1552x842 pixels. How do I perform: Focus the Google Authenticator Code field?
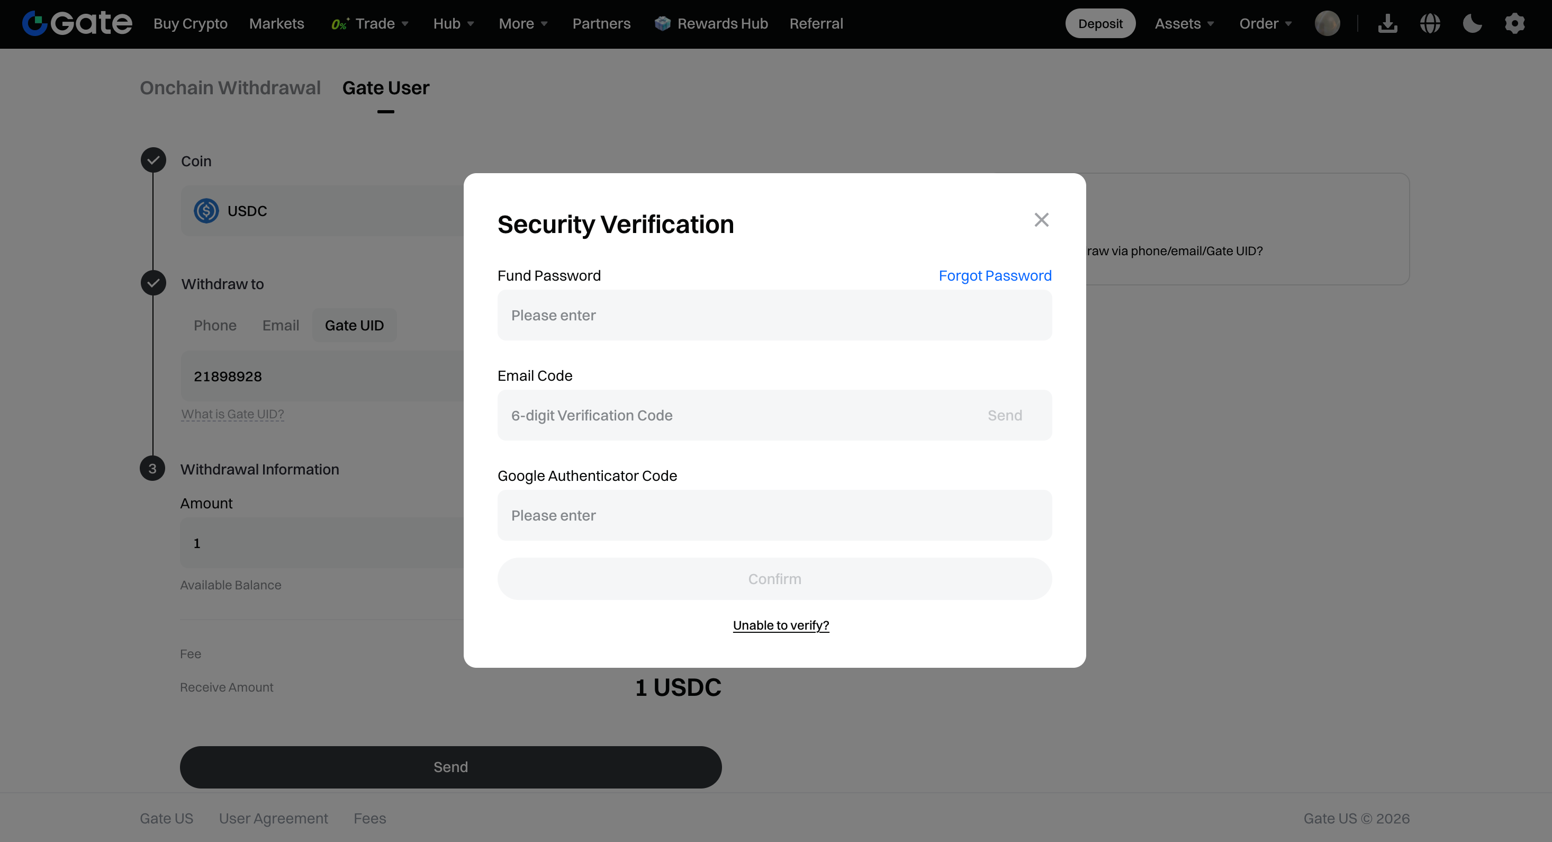click(774, 515)
